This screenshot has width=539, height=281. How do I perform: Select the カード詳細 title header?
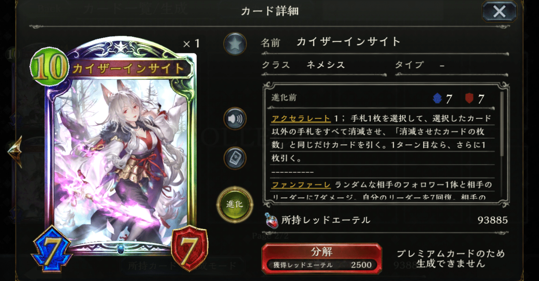[x=269, y=11]
